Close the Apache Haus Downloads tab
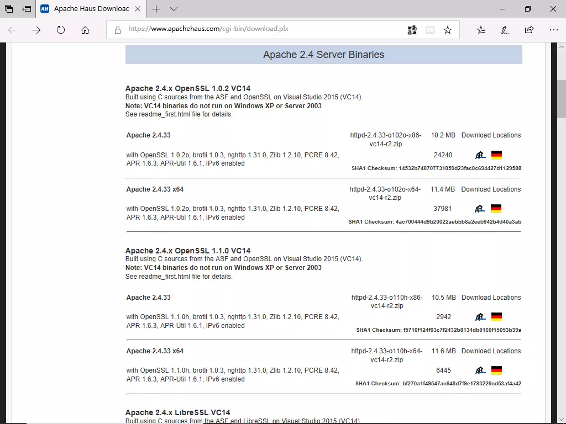This screenshot has width=566, height=424. pyautogui.click(x=138, y=9)
